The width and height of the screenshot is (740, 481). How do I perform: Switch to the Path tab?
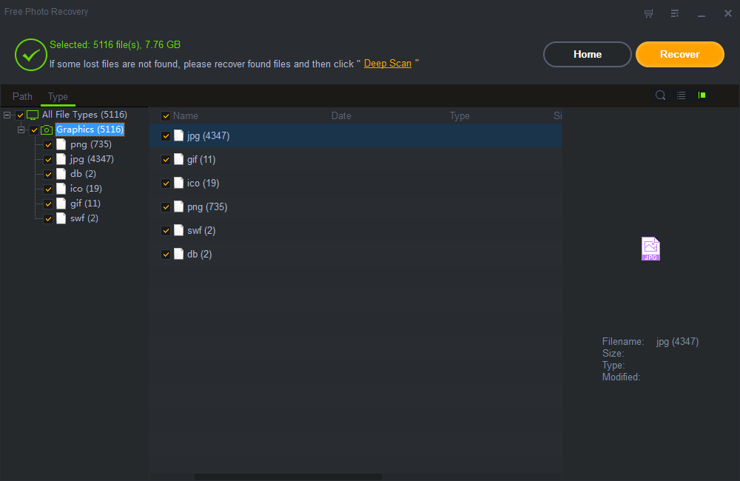click(x=22, y=96)
